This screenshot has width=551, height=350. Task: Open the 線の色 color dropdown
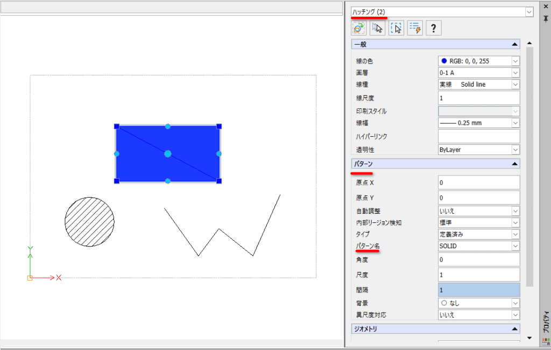tap(515, 61)
